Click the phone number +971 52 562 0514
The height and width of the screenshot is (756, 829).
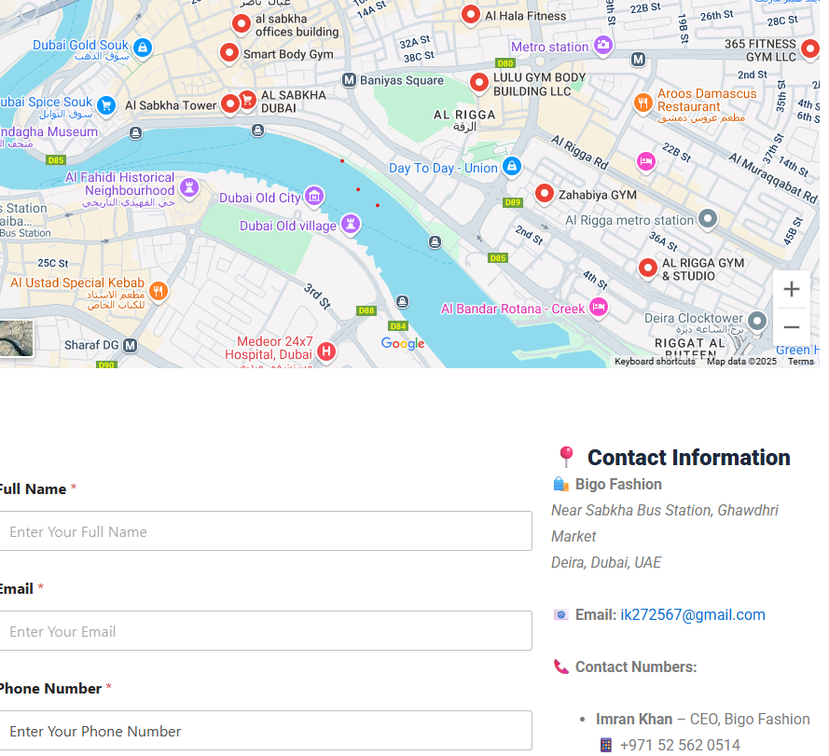680,746
